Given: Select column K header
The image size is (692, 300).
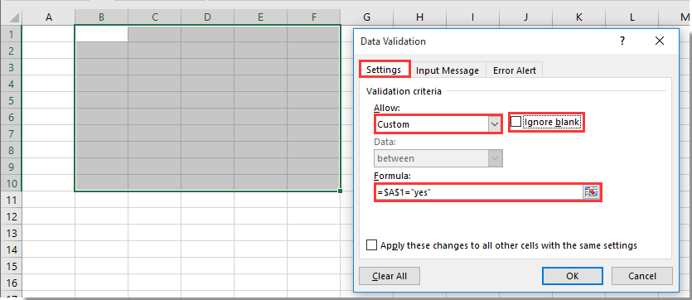Looking at the screenshot, I should point(579,17).
